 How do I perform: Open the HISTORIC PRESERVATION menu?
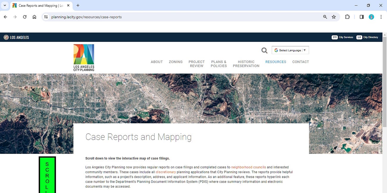pyautogui.click(x=246, y=64)
